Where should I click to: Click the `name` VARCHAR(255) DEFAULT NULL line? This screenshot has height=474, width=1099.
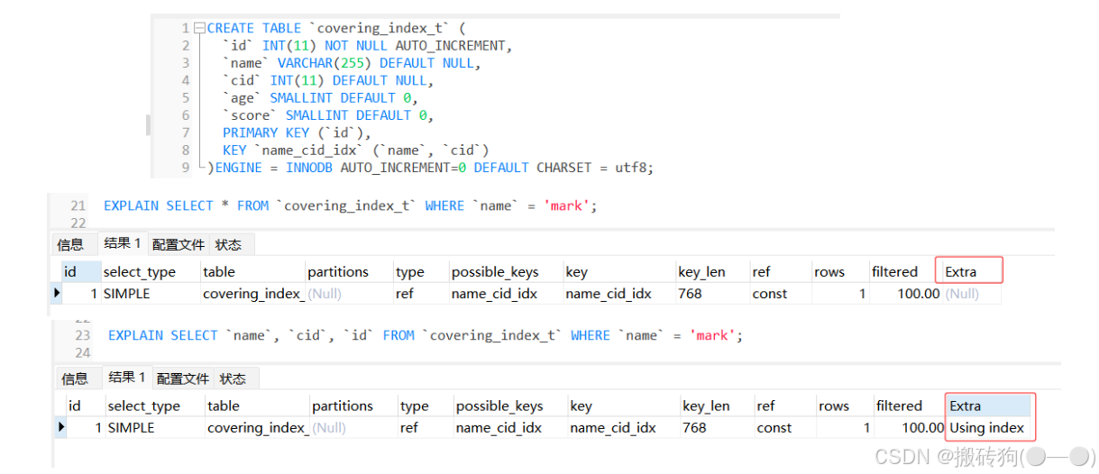[352, 63]
